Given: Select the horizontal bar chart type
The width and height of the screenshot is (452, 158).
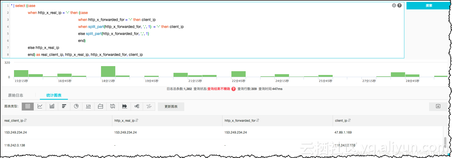Looking at the screenshot, I should (x=64, y=106).
